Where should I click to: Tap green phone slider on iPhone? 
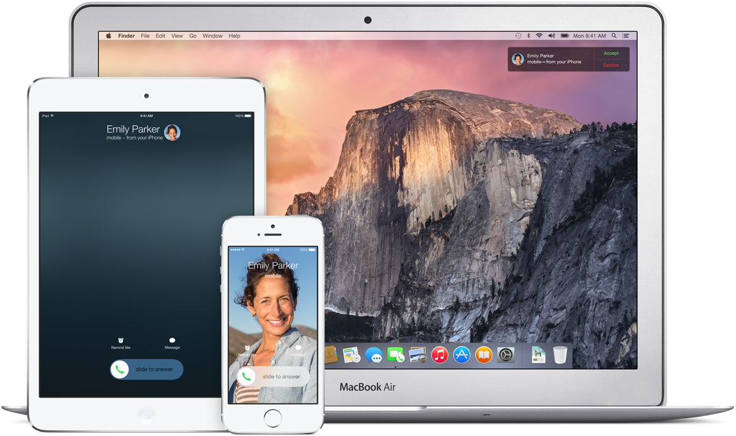pyautogui.click(x=246, y=376)
